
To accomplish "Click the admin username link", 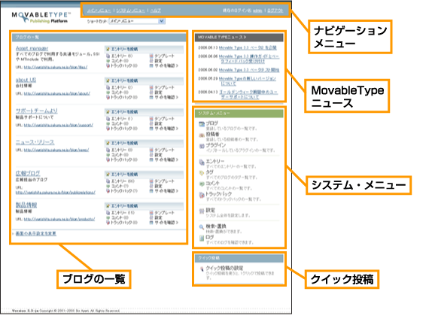I will tap(257, 11).
